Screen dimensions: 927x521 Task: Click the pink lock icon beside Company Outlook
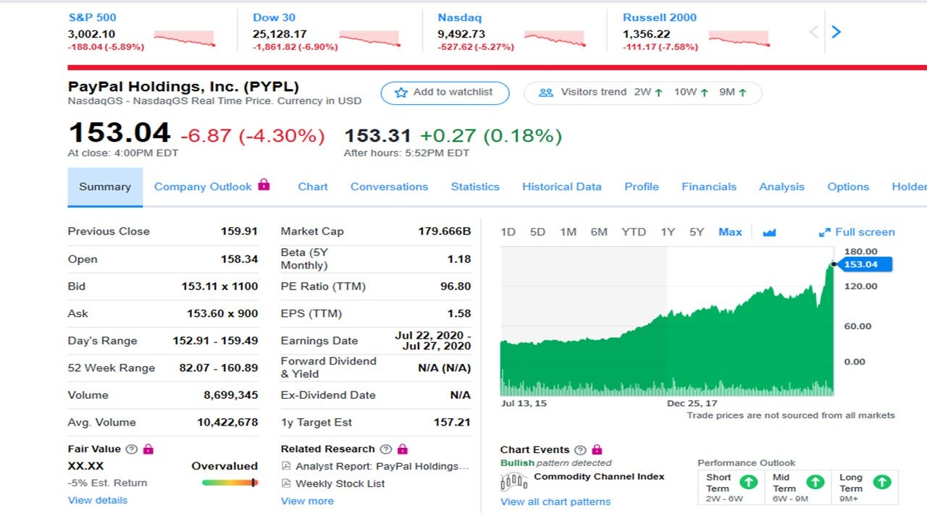tap(264, 185)
